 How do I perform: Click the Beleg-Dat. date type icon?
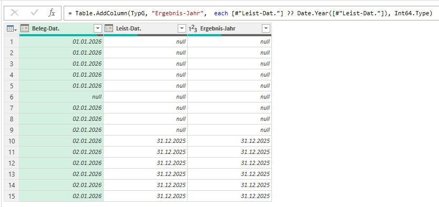(25, 28)
